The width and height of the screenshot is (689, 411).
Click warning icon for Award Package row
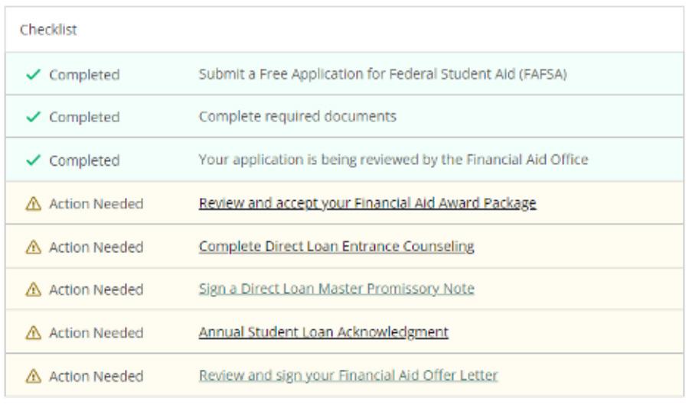coord(33,204)
